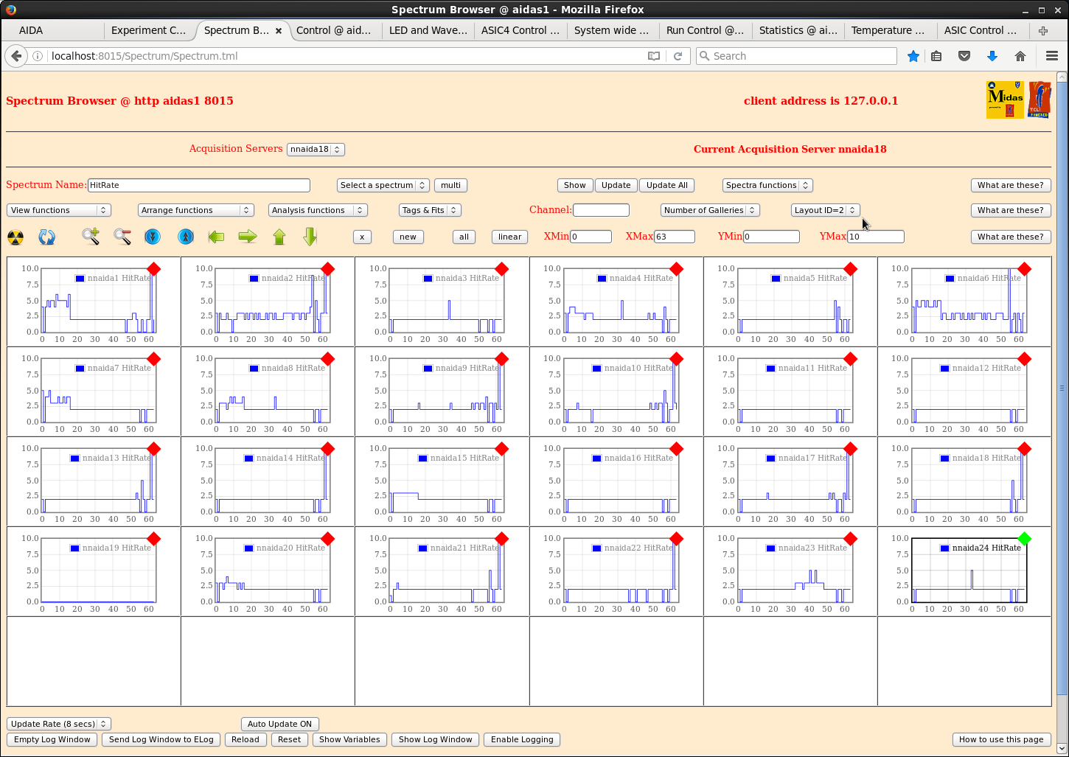This screenshot has width=1069, height=757.
Task: Open Acquisition Servers nnaida18 dropdown
Action: [316, 149]
